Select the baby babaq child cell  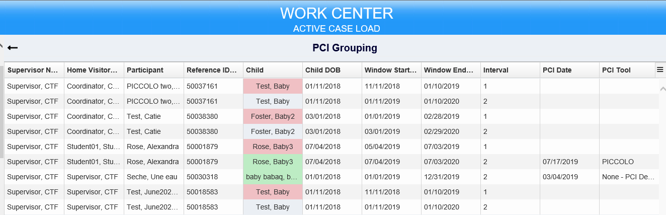click(x=273, y=177)
